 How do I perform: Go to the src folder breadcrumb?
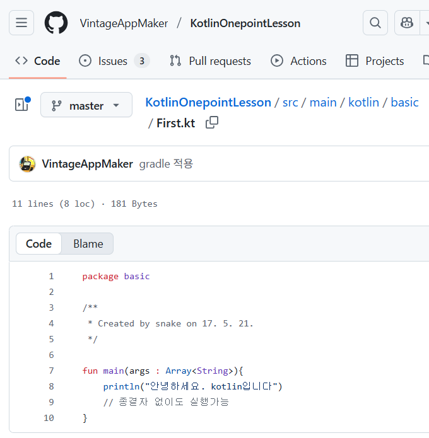point(290,103)
